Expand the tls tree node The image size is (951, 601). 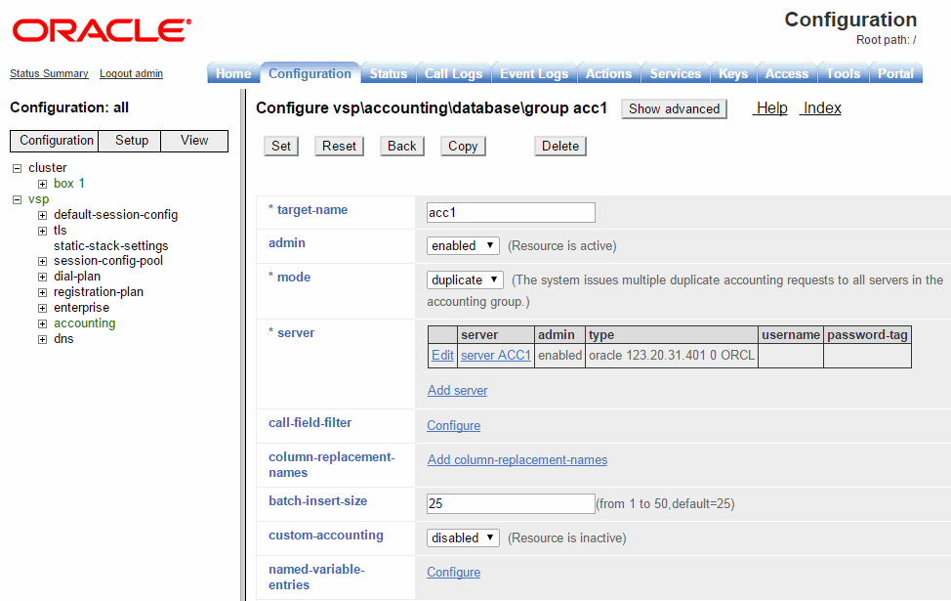pyautogui.click(x=42, y=231)
